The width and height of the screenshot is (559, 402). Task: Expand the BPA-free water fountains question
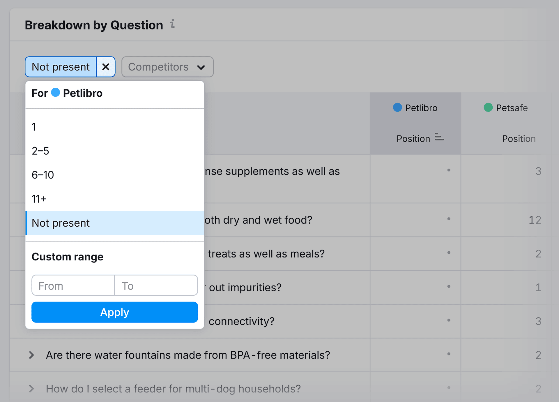(x=31, y=355)
